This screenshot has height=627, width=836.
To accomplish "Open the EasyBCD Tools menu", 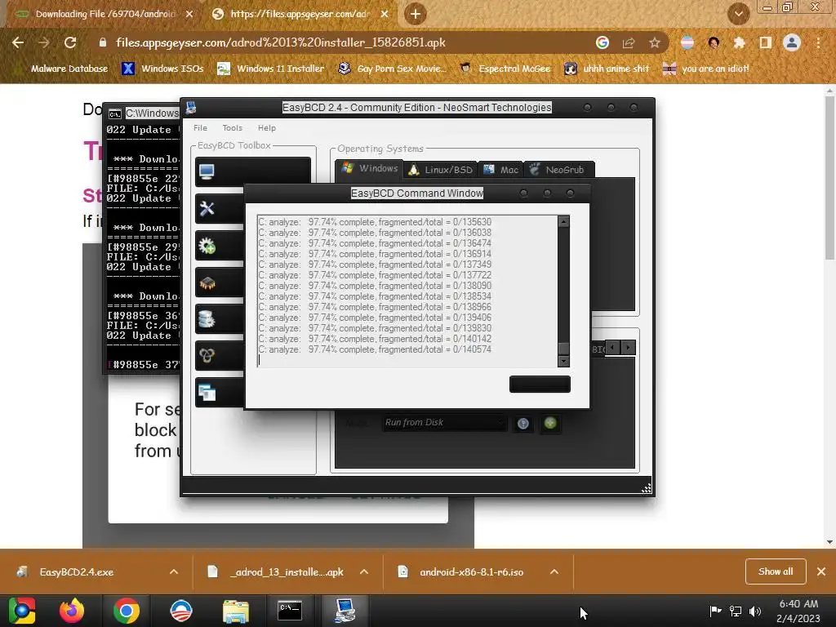I will pos(233,128).
